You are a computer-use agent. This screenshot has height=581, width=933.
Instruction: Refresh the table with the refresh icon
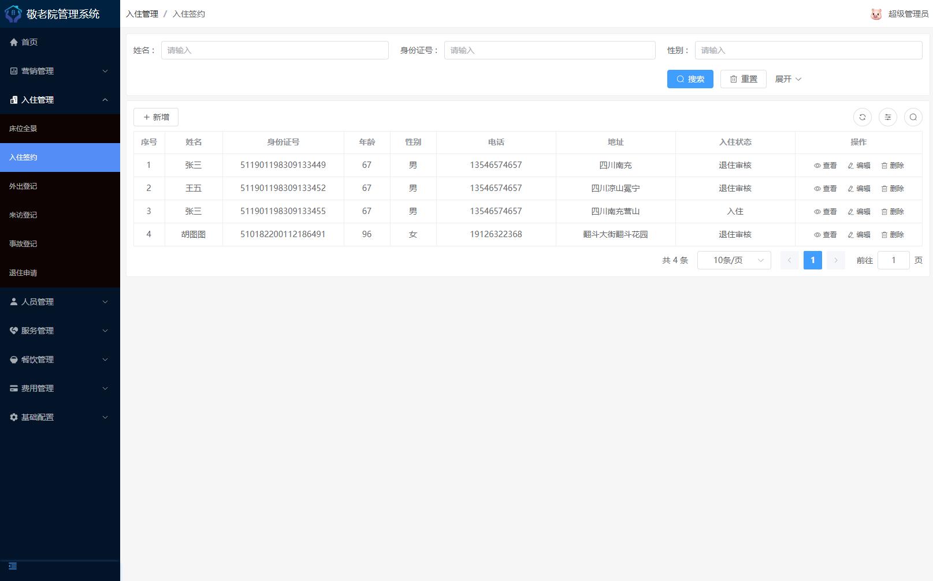point(863,117)
